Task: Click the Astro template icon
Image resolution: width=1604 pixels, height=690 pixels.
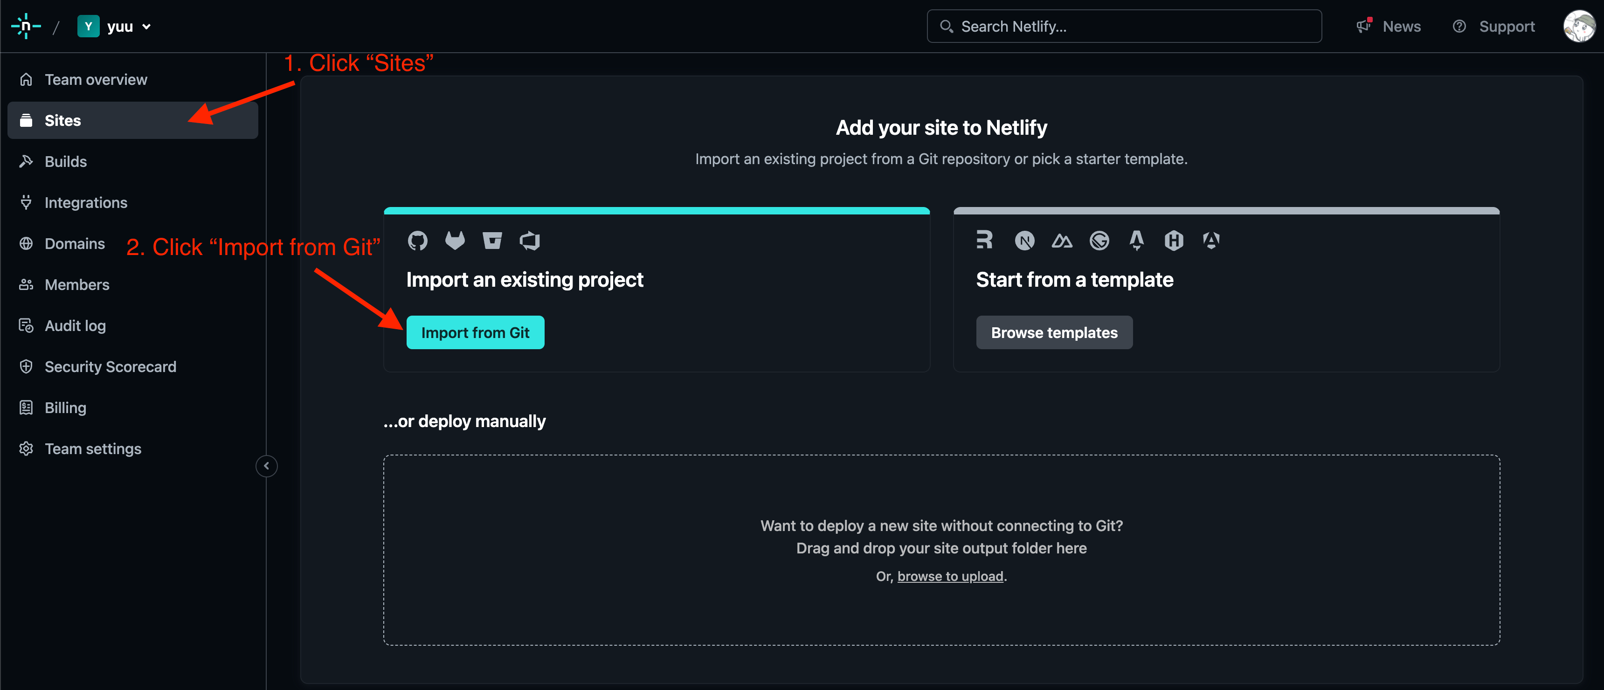Action: pos(1136,241)
